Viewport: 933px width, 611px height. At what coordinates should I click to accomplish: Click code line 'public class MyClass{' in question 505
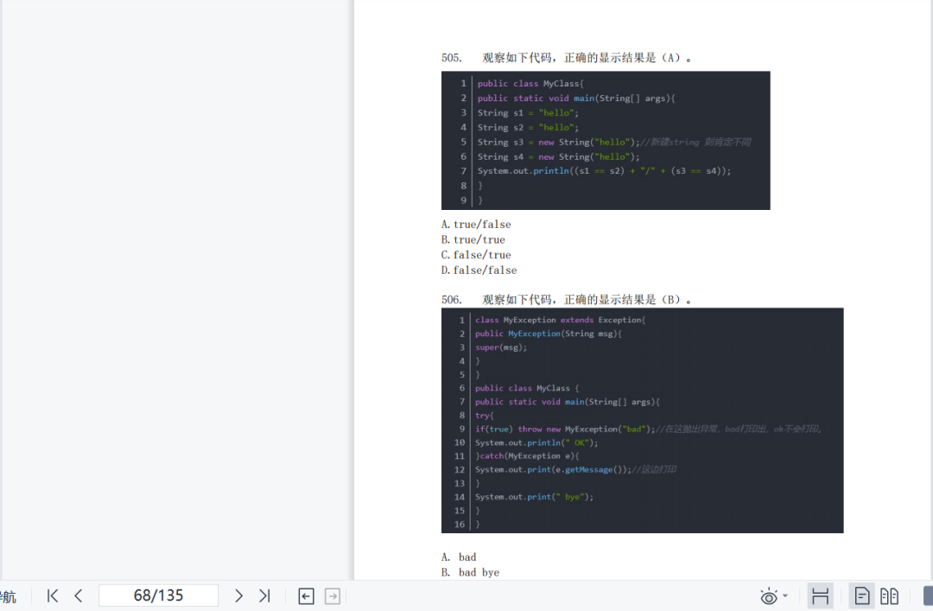pos(530,84)
